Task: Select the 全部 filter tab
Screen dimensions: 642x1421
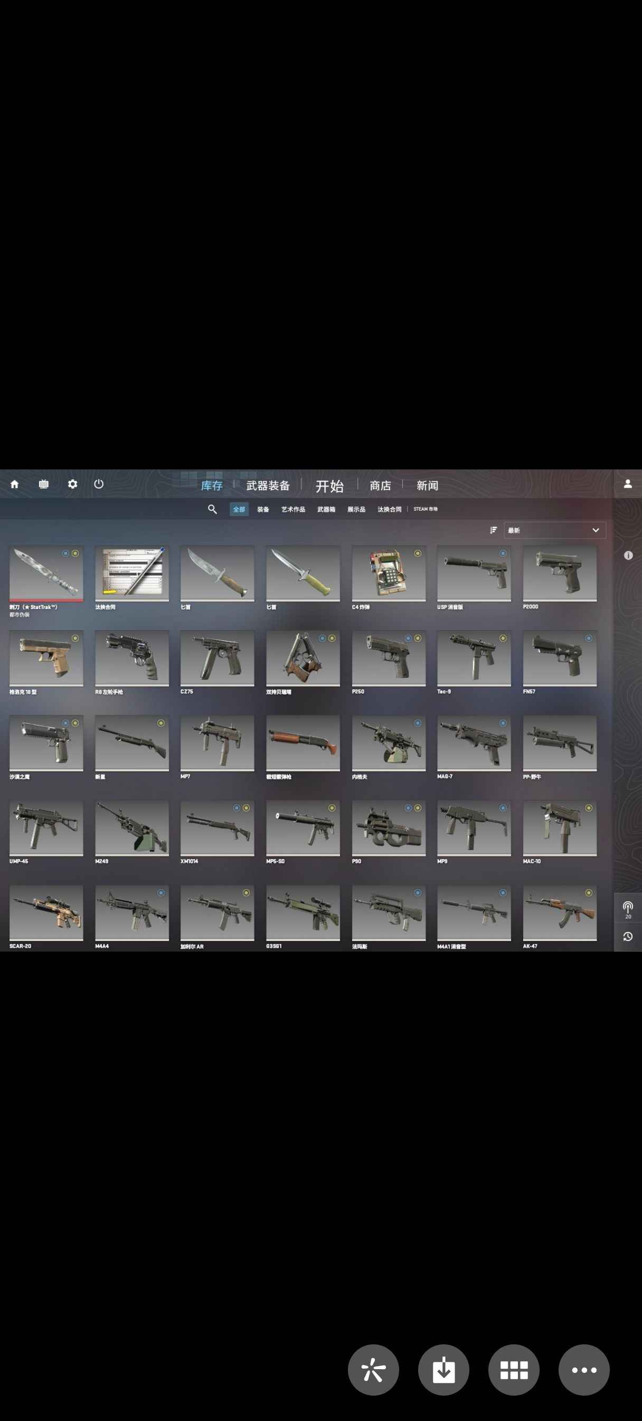Action: point(239,509)
